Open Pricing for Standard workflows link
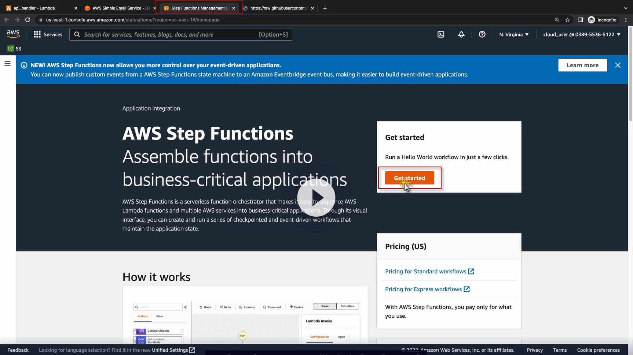The image size is (633, 355). [429, 271]
